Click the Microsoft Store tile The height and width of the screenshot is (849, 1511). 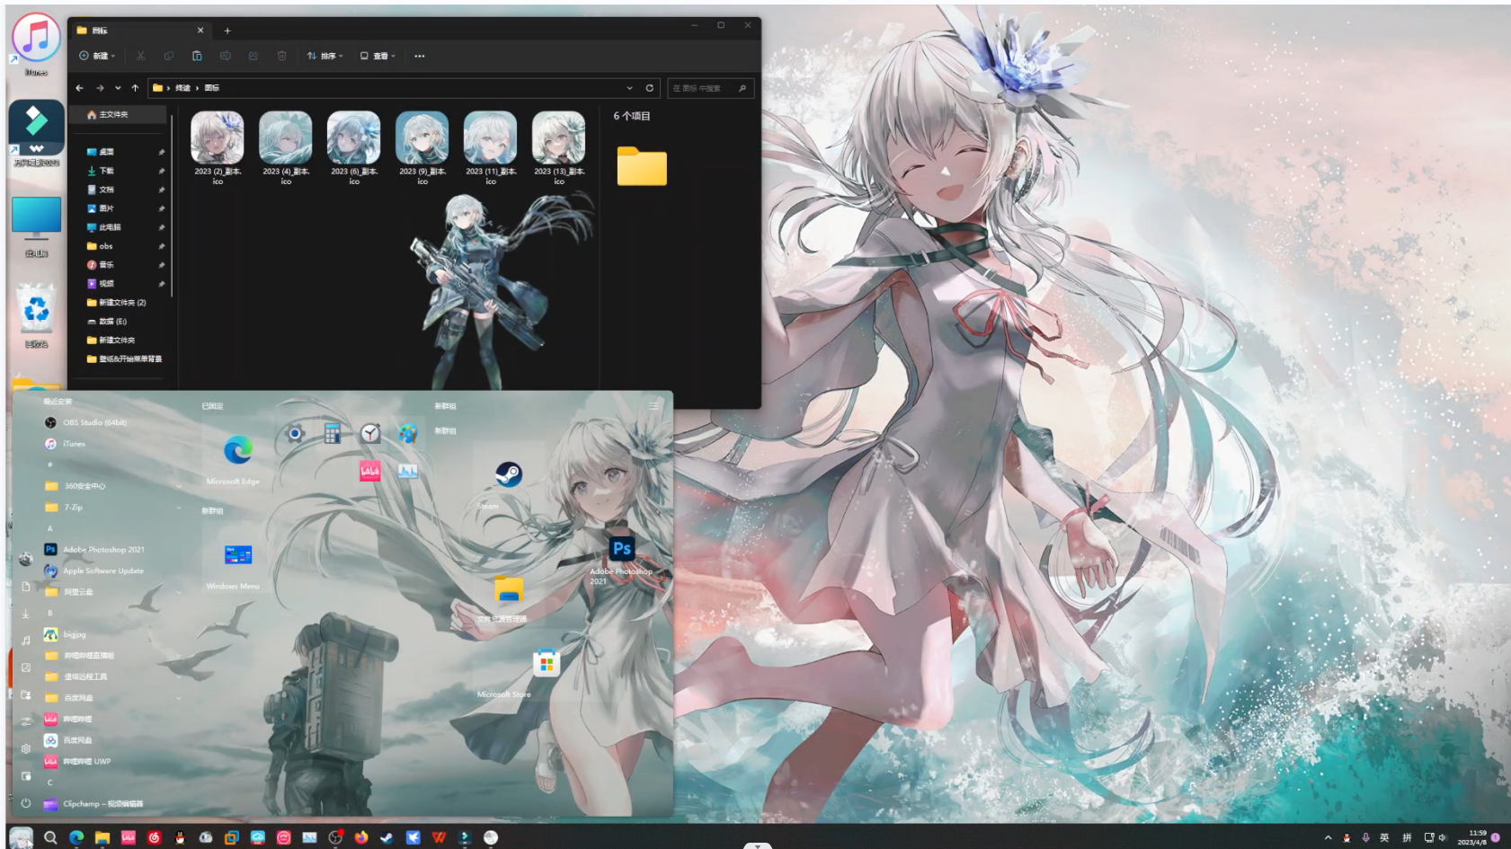point(547,665)
